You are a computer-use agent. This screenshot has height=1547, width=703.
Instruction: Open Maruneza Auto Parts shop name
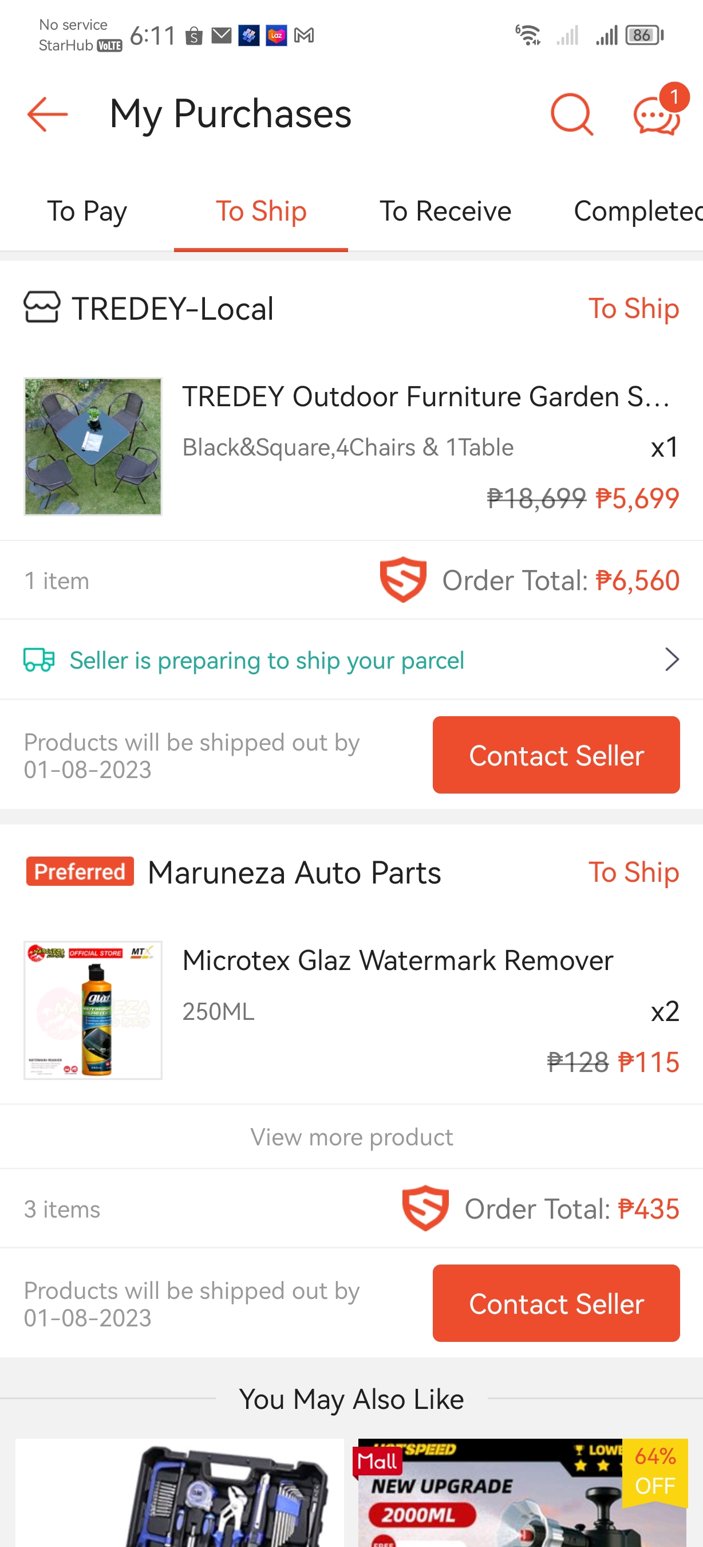pyautogui.click(x=294, y=872)
